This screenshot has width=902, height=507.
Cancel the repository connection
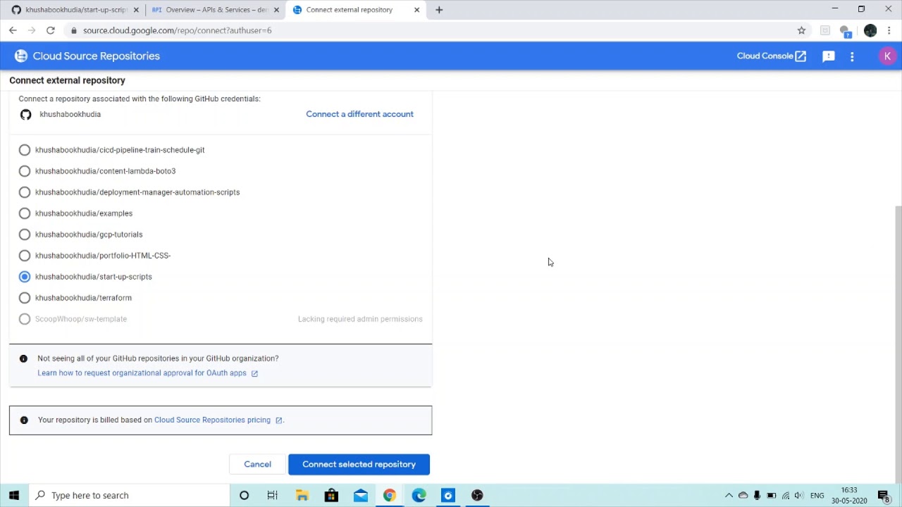point(257,464)
